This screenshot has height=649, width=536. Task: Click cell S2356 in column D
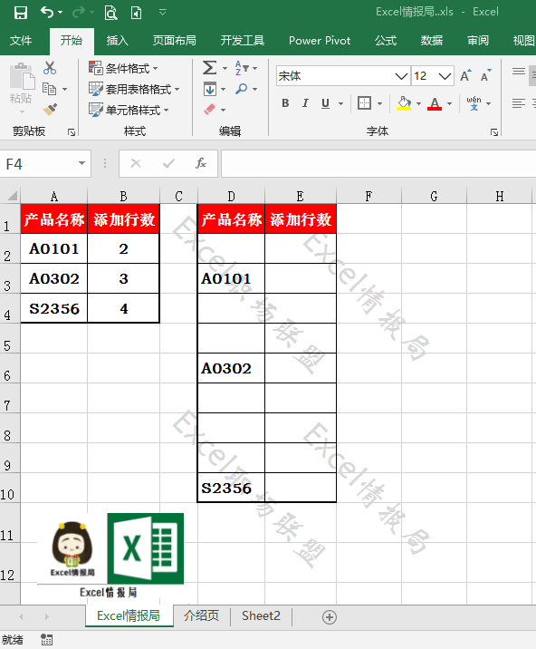pyautogui.click(x=231, y=488)
